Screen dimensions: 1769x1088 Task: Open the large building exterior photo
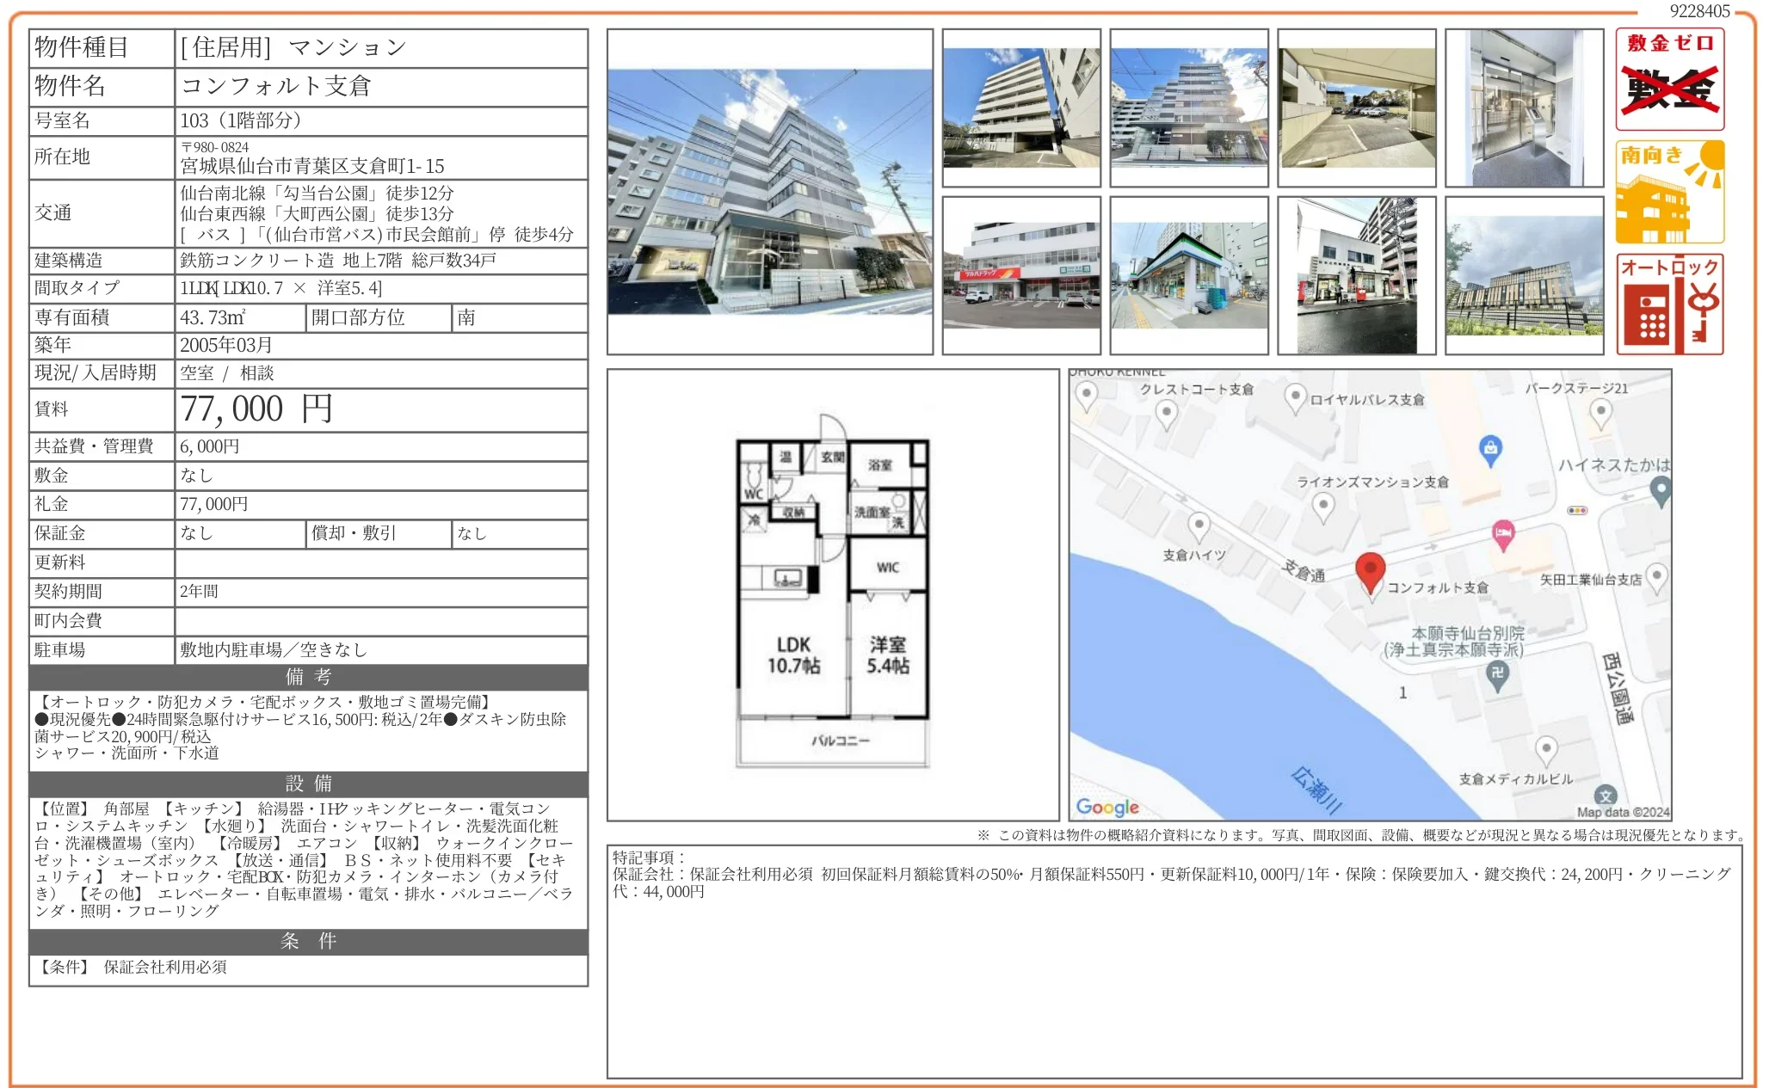769,192
